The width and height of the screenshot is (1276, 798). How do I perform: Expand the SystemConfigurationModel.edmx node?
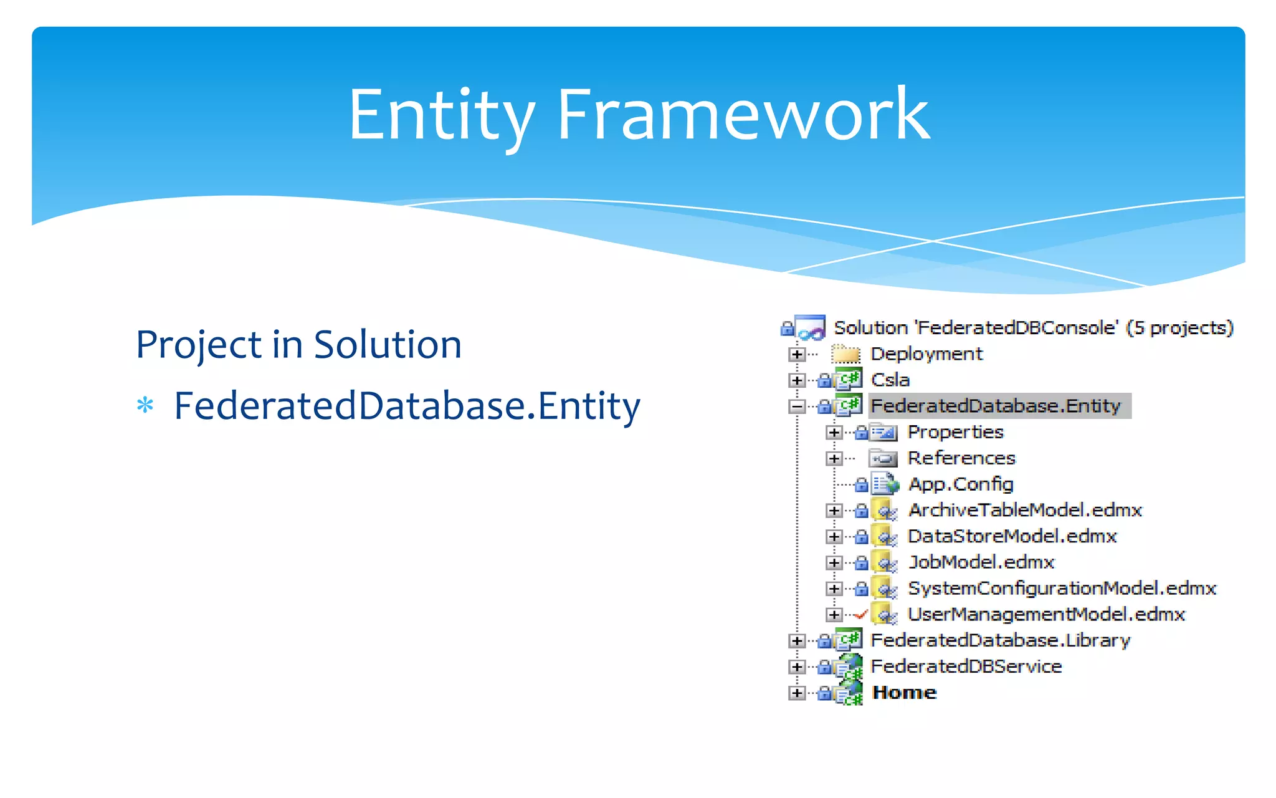[834, 589]
